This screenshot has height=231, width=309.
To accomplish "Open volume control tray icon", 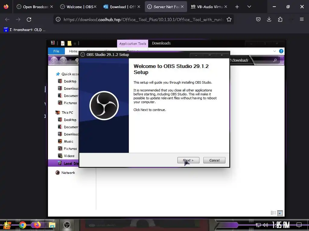I will (266, 225).
